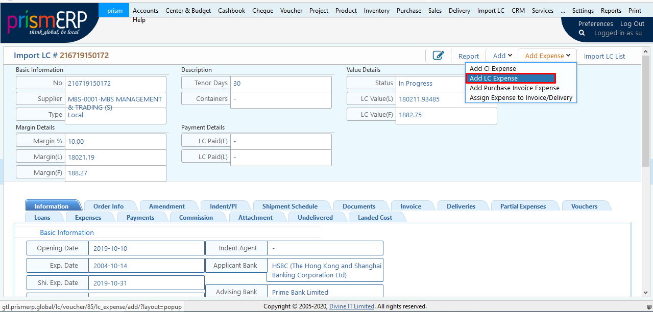Click the Status field showing In Progress

(439, 83)
